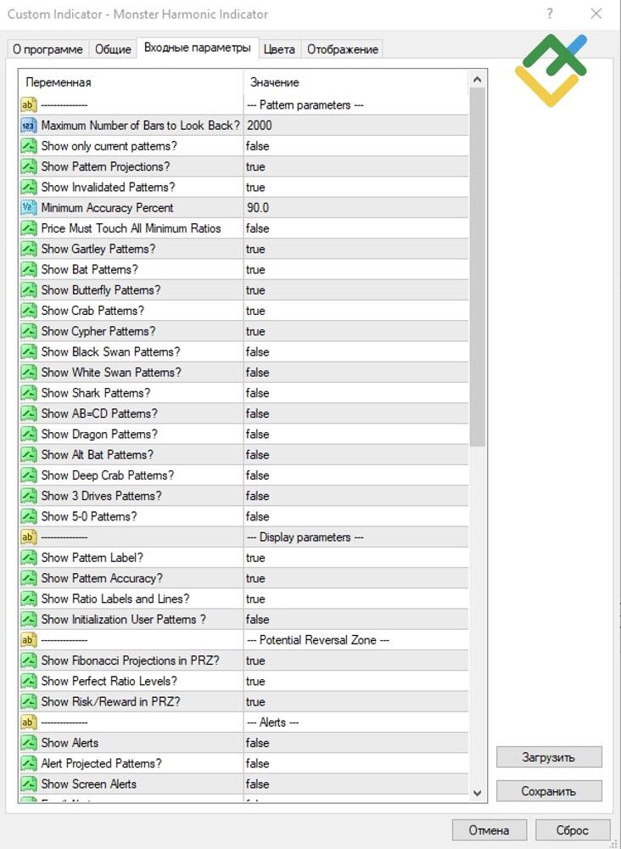The image size is (621, 849).
Task: Click the 'false' value of Show only current patterns
Action: point(258,146)
